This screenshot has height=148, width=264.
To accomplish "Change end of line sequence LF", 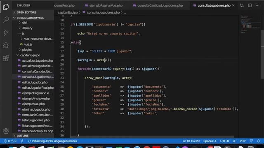I will pyautogui.click(x=234, y=141).
